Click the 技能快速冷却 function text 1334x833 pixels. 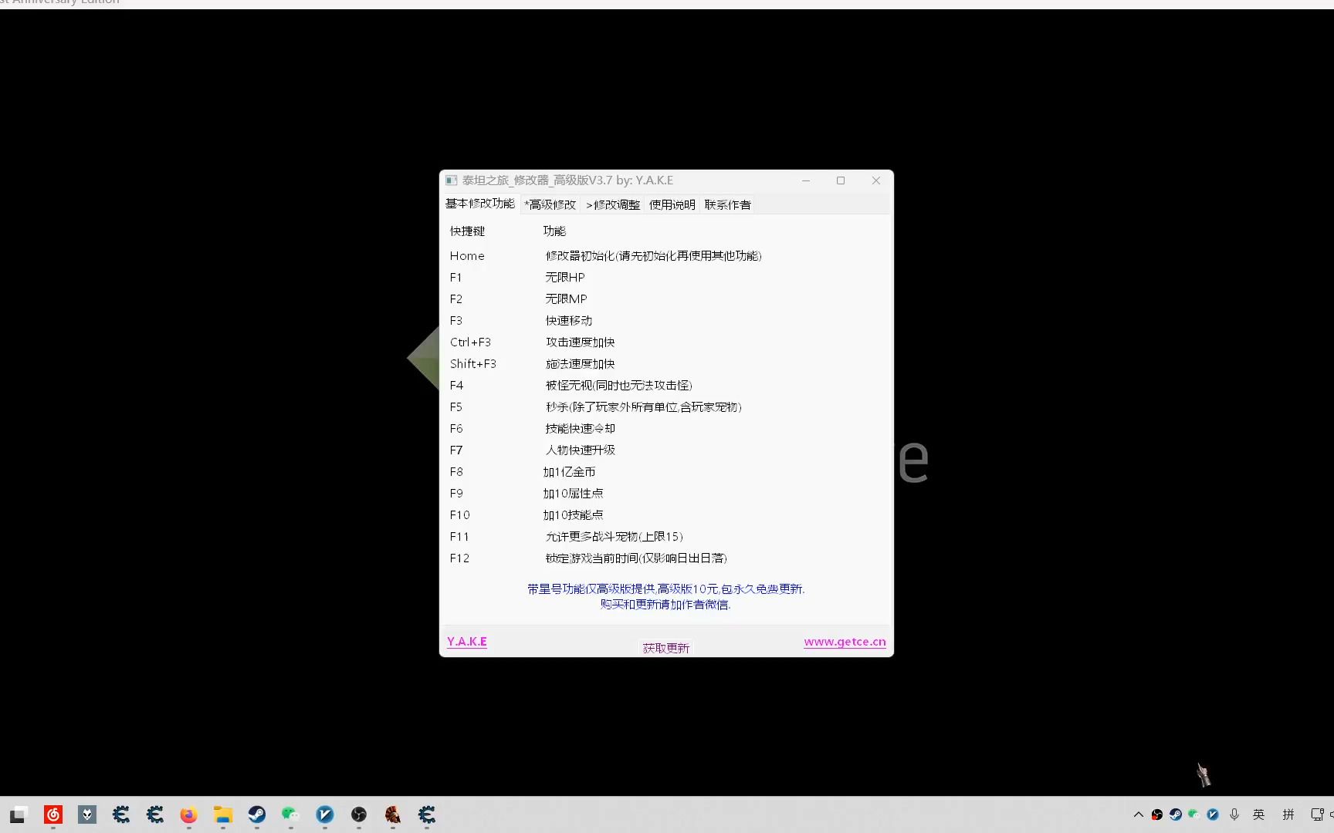coord(581,429)
